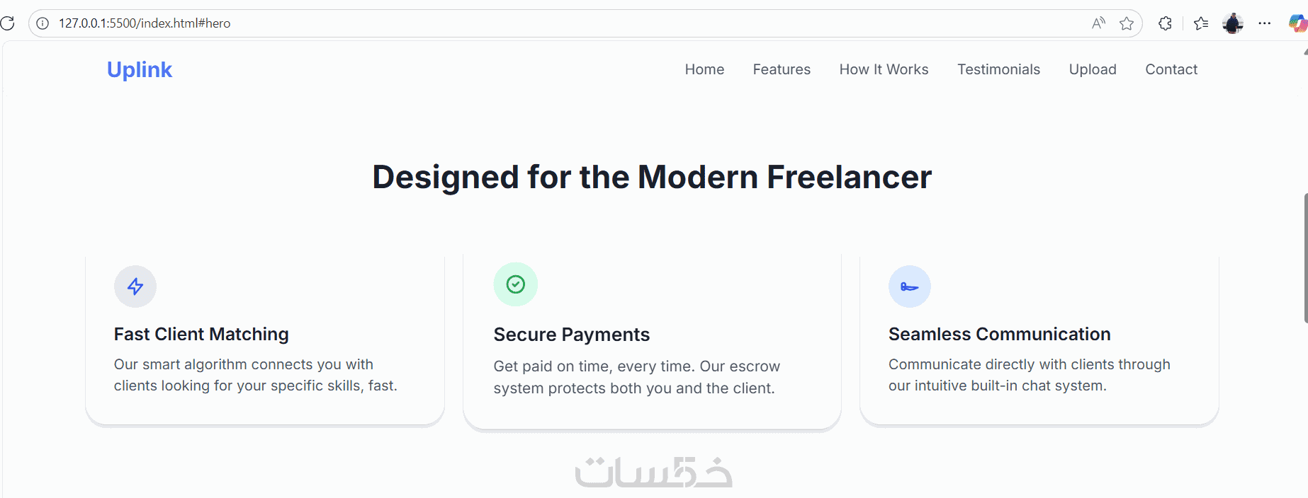Screen dimensions: 1308x498
Task: Jump to the Testimonials section
Action: pos(998,69)
